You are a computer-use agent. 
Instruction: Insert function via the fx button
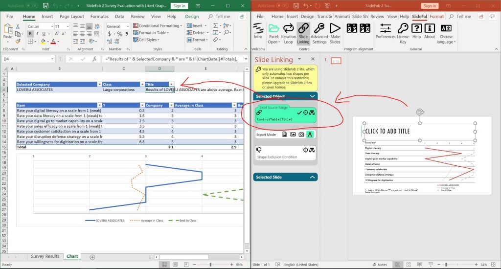click(94, 59)
